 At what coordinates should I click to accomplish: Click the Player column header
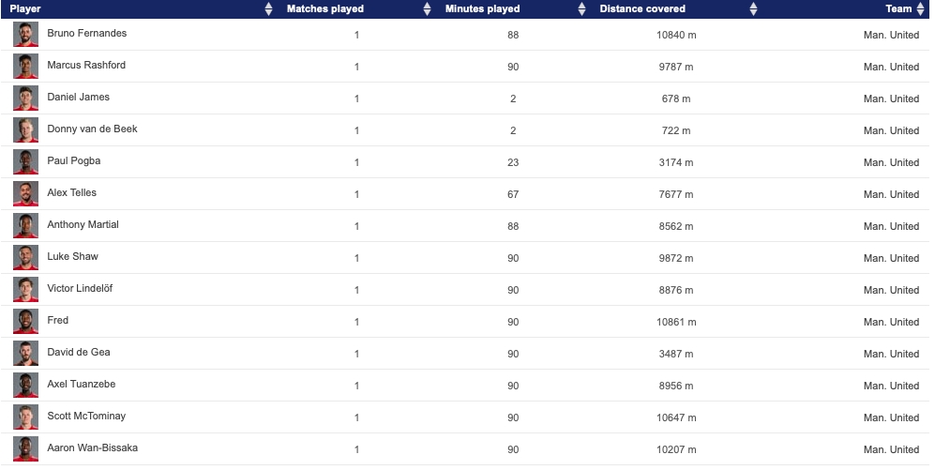coord(25,9)
